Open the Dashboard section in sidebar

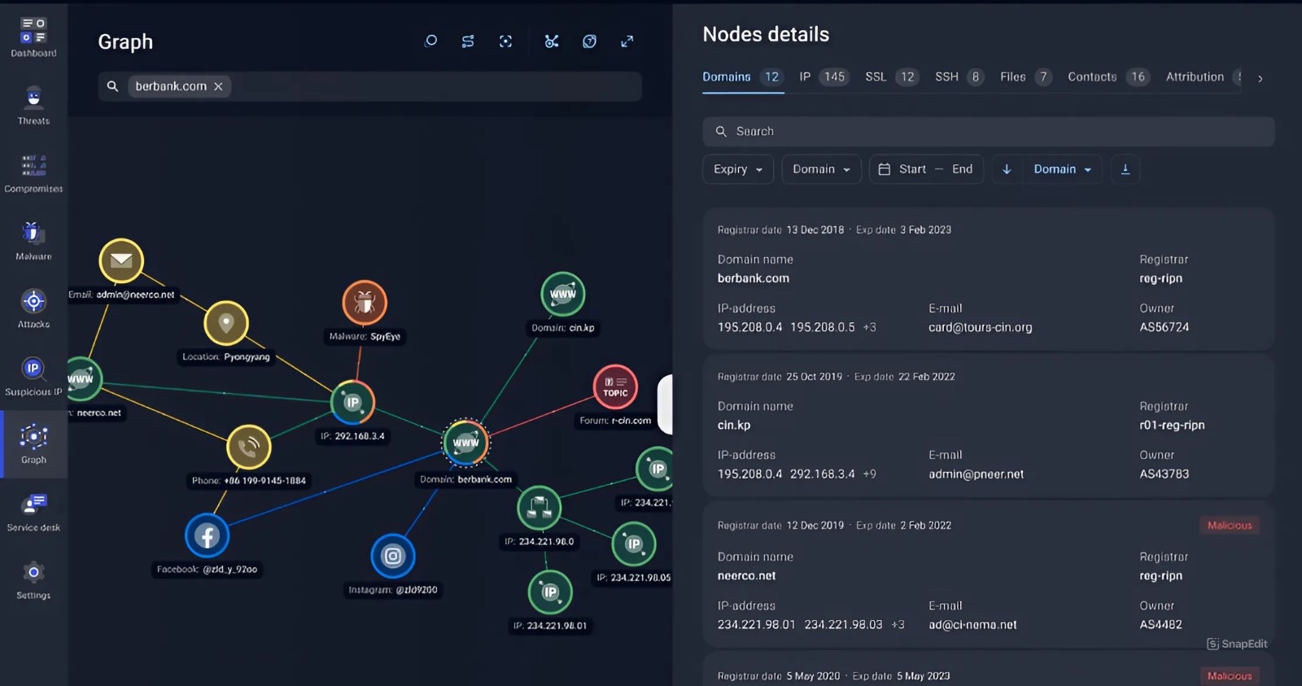click(33, 37)
